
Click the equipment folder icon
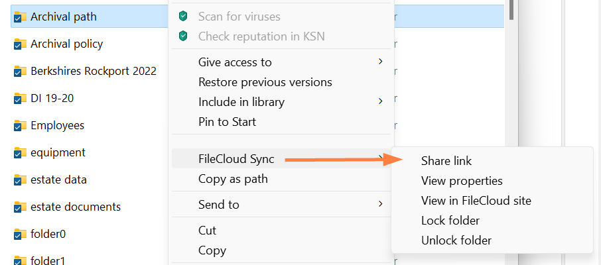[x=20, y=153]
